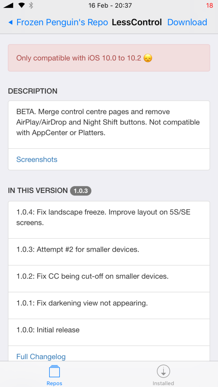
Task: Tap the cellular signal icon
Action: coord(8,5)
